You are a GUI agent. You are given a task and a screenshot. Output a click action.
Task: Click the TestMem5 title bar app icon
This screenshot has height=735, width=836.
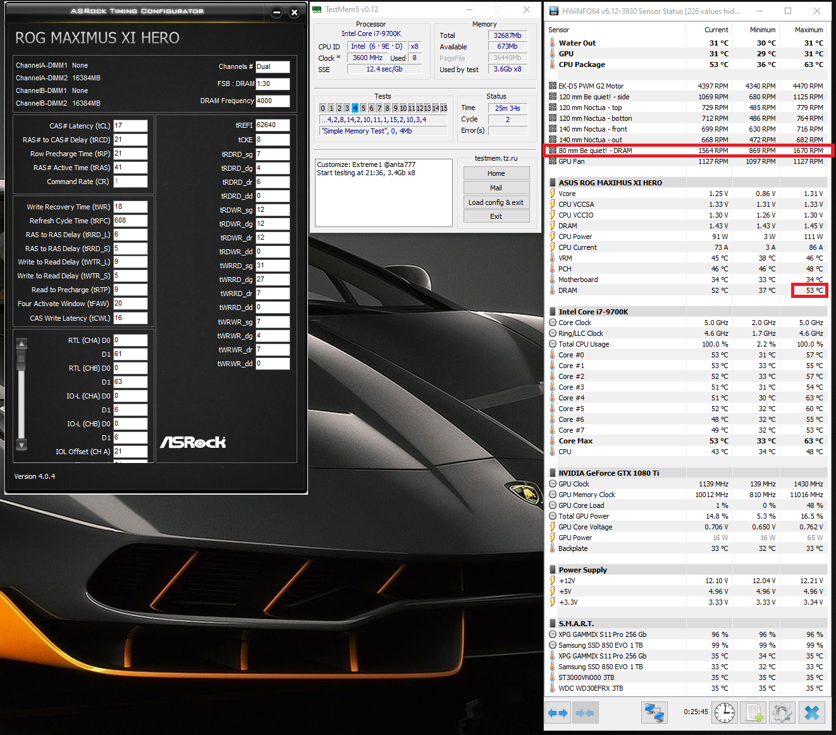(x=317, y=9)
